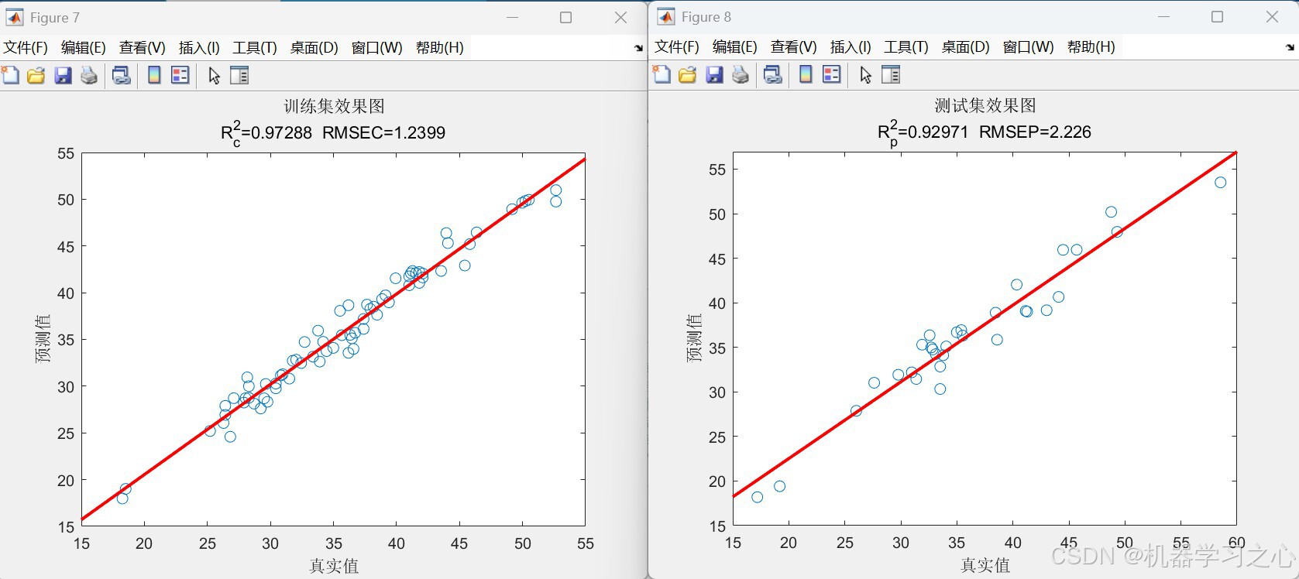The width and height of the screenshot is (1299, 579).
Task: Click the RMSEC=1.2399 subtitle text
Action: [x=384, y=132]
